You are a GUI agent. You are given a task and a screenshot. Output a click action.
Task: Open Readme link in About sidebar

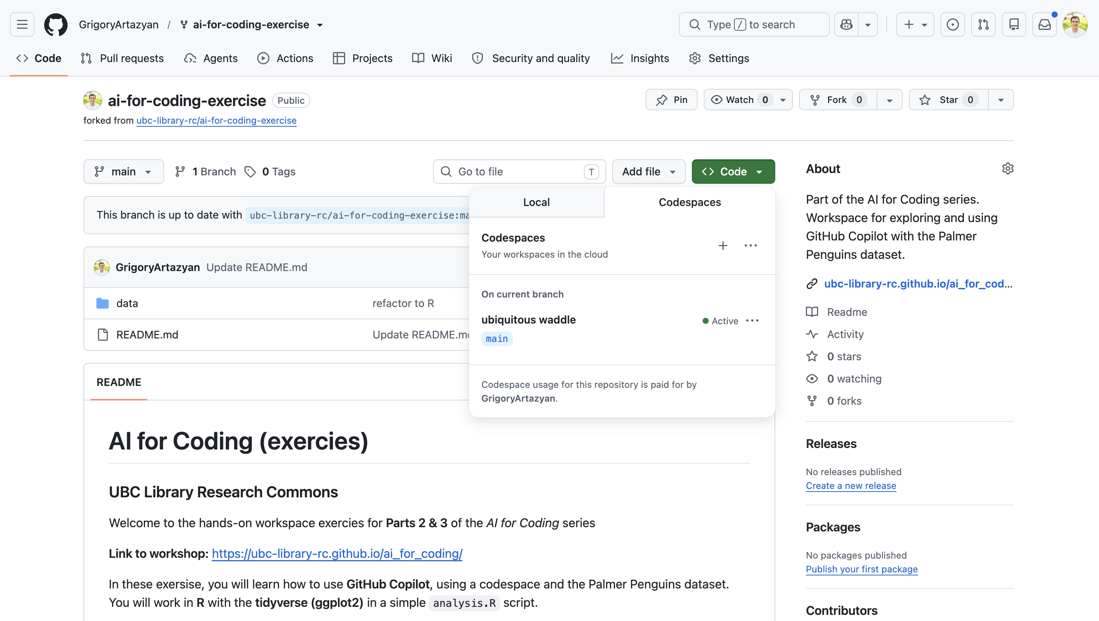[x=847, y=312]
